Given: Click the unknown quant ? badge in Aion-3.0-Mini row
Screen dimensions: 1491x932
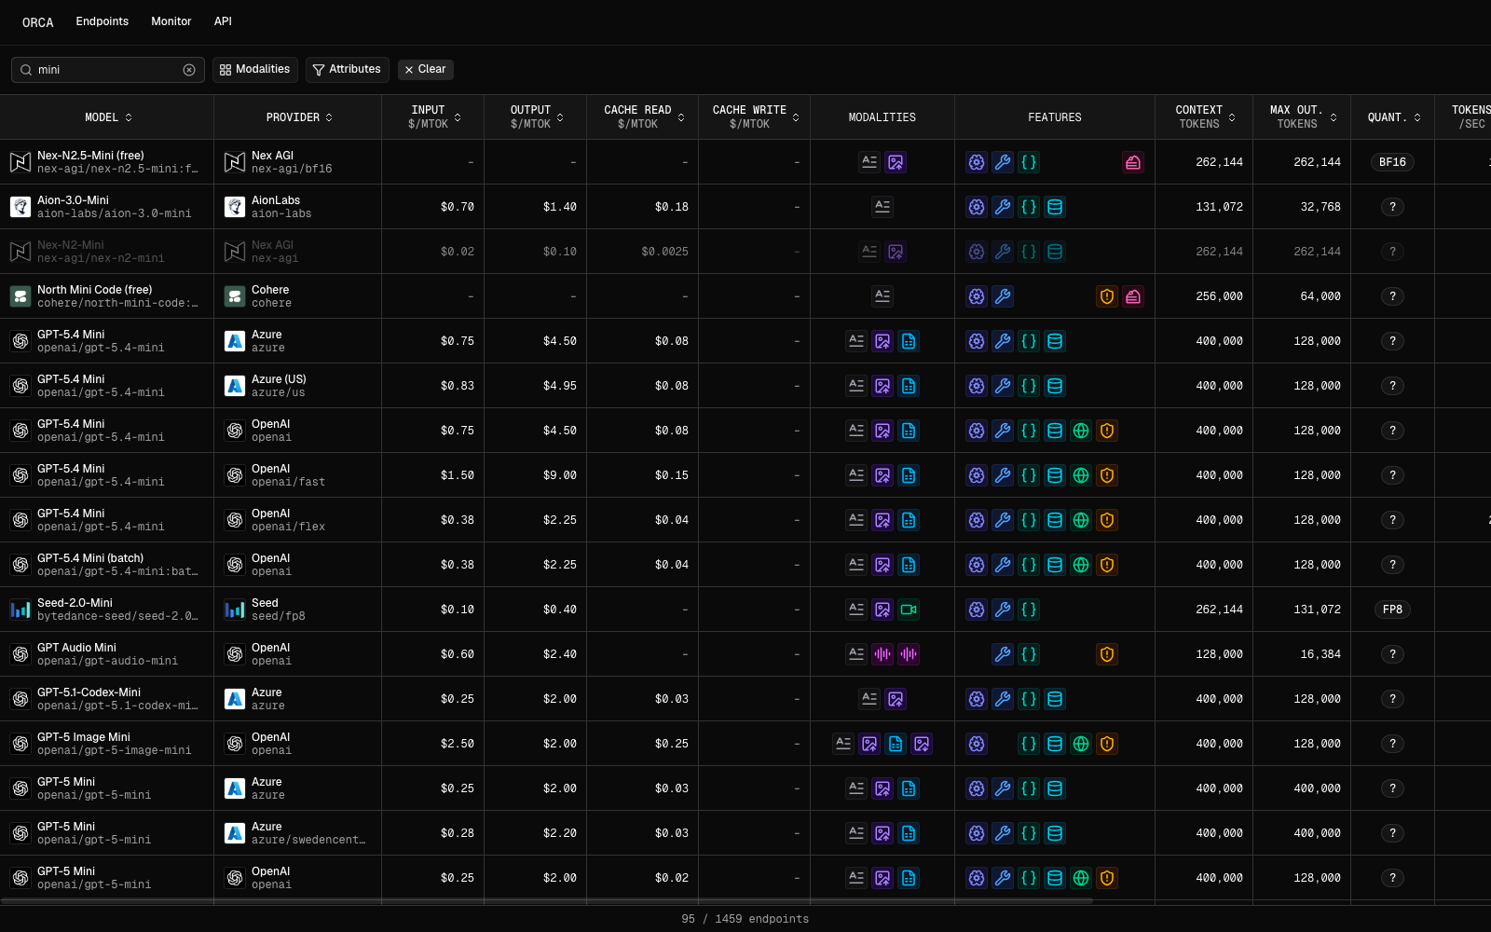Looking at the screenshot, I should click(1392, 207).
